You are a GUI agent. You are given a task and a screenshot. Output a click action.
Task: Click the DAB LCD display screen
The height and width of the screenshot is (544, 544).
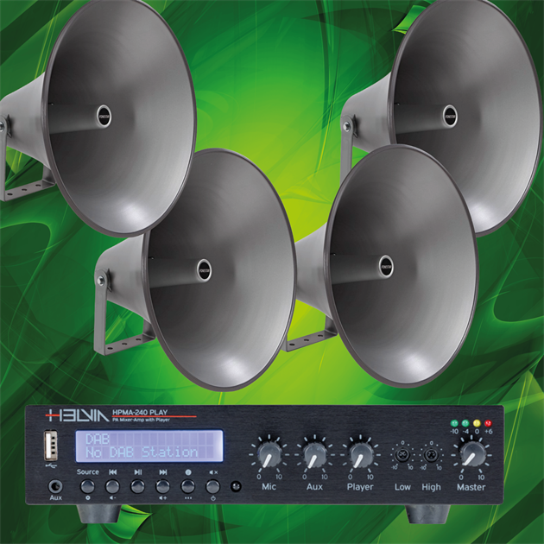coord(153,446)
